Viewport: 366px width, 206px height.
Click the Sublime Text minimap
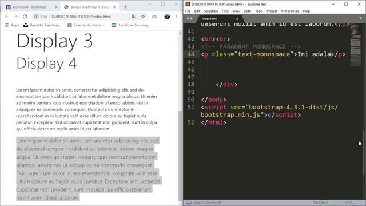click(356, 45)
